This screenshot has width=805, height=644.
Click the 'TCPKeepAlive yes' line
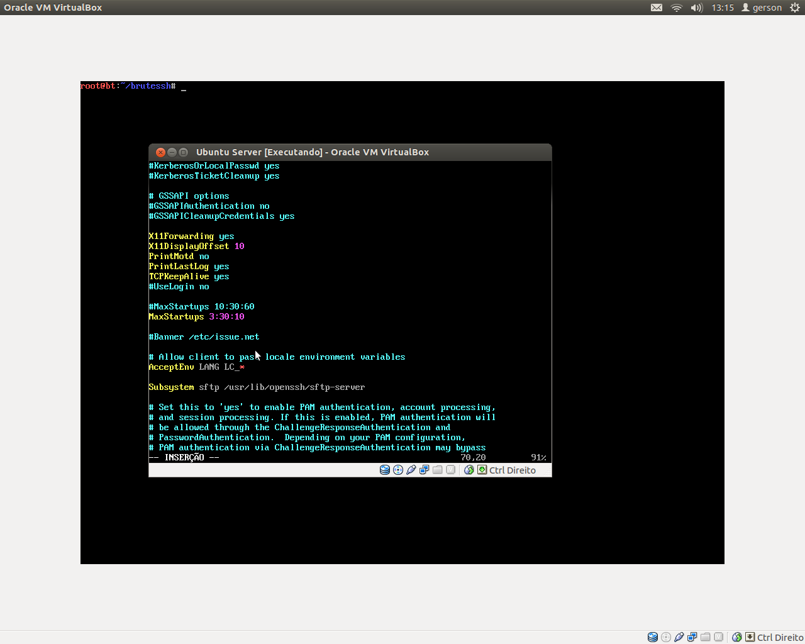click(189, 277)
